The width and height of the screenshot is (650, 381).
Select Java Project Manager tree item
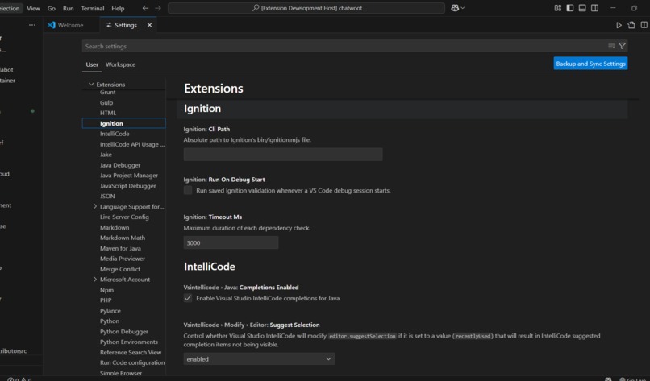click(128, 176)
